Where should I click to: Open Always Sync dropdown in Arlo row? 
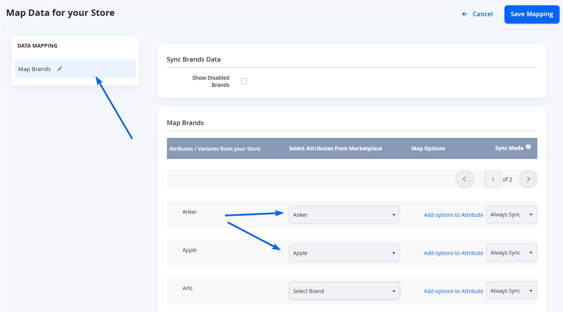(x=512, y=290)
